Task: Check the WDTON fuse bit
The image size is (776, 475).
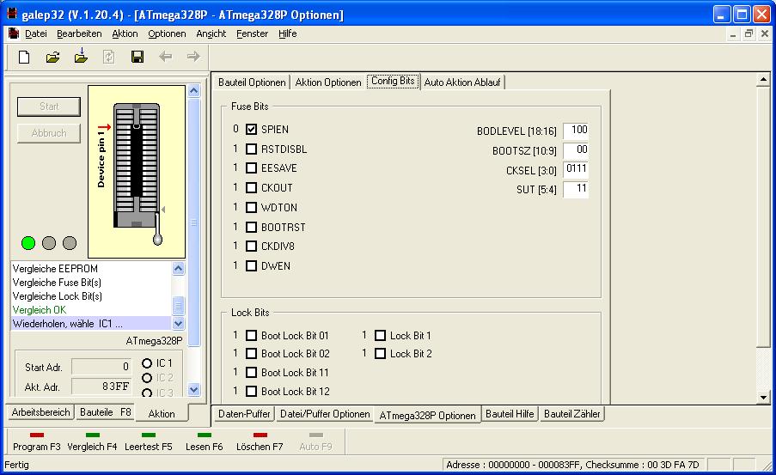Action: pos(252,207)
